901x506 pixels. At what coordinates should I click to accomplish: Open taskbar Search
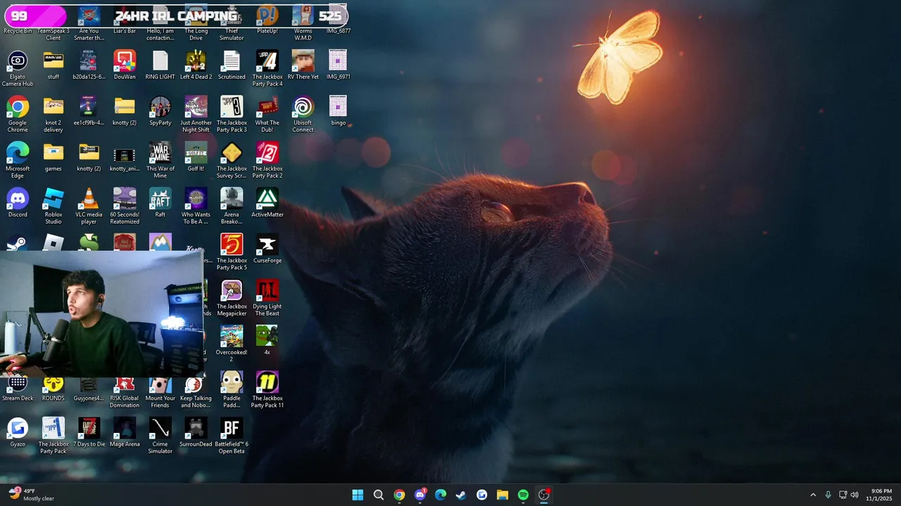(x=379, y=495)
